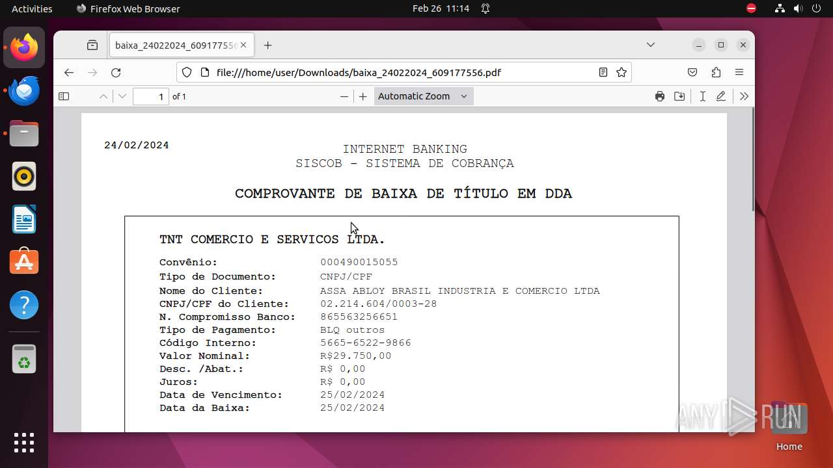Viewport: 833px width, 468px height.
Task: Click CNPJ number 02.214.604/0003-28
Action: pos(379,304)
